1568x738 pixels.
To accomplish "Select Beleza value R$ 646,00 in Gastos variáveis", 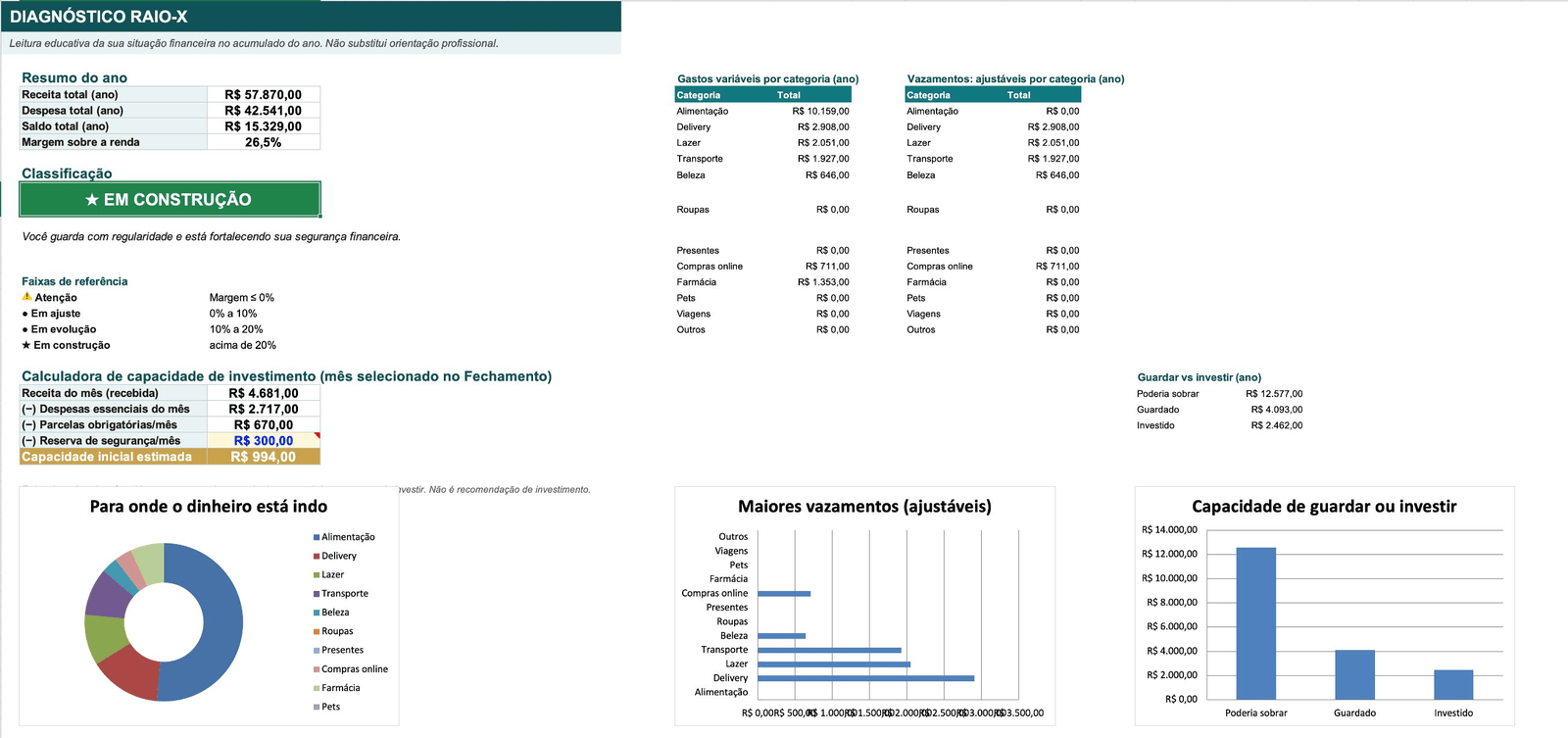I will 827,175.
